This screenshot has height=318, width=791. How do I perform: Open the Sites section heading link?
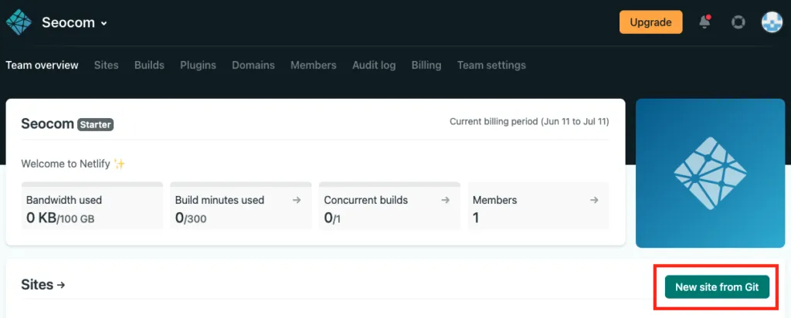click(43, 285)
